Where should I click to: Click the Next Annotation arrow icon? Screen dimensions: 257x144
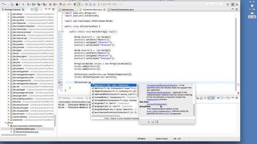pos(99,4)
